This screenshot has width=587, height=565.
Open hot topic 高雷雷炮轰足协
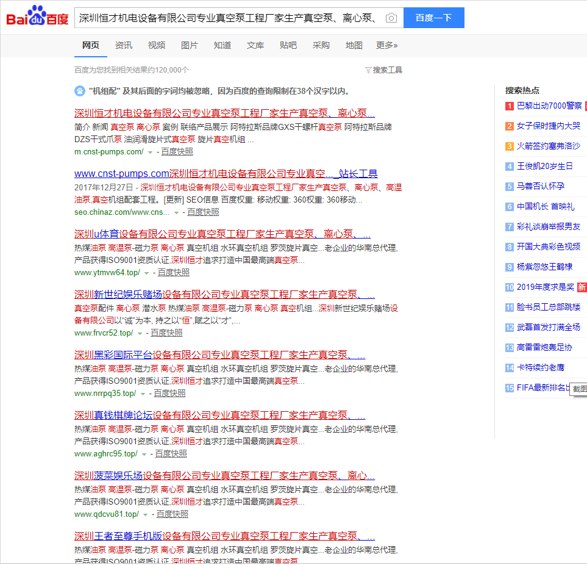pos(545,348)
